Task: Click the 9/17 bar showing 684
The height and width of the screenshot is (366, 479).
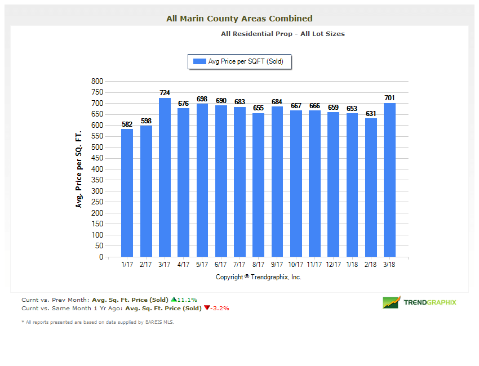Action: click(277, 182)
